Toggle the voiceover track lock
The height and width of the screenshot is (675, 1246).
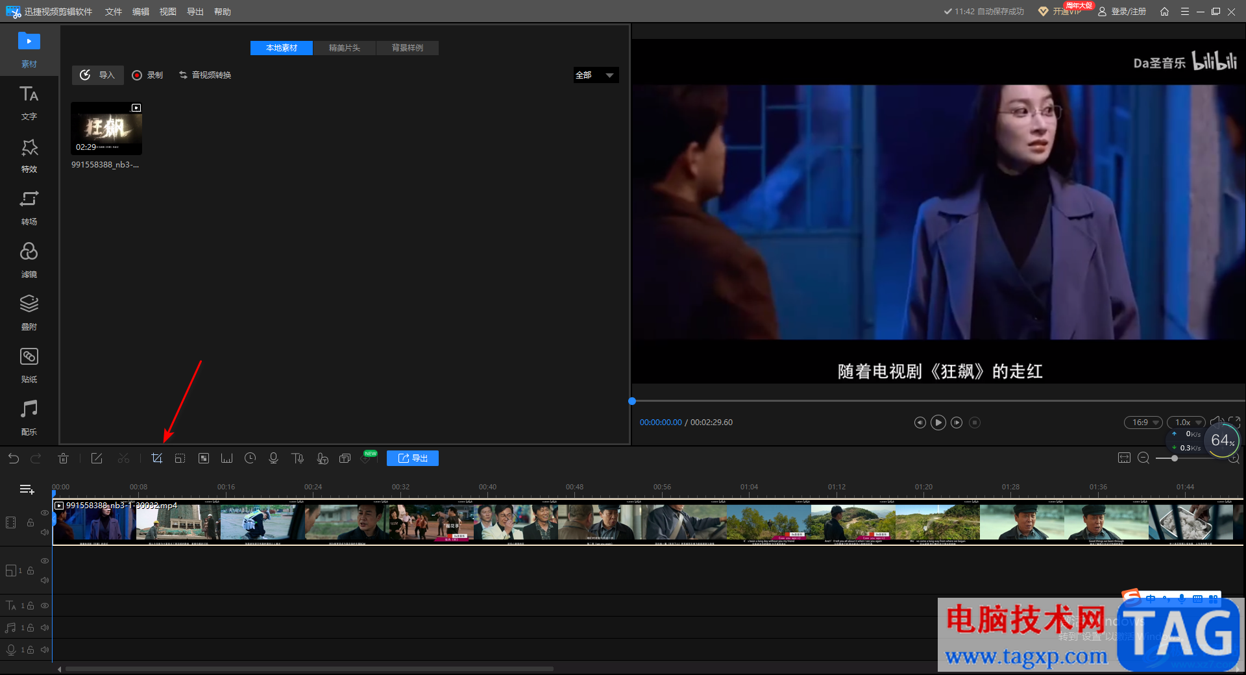click(x=31, y=650)
